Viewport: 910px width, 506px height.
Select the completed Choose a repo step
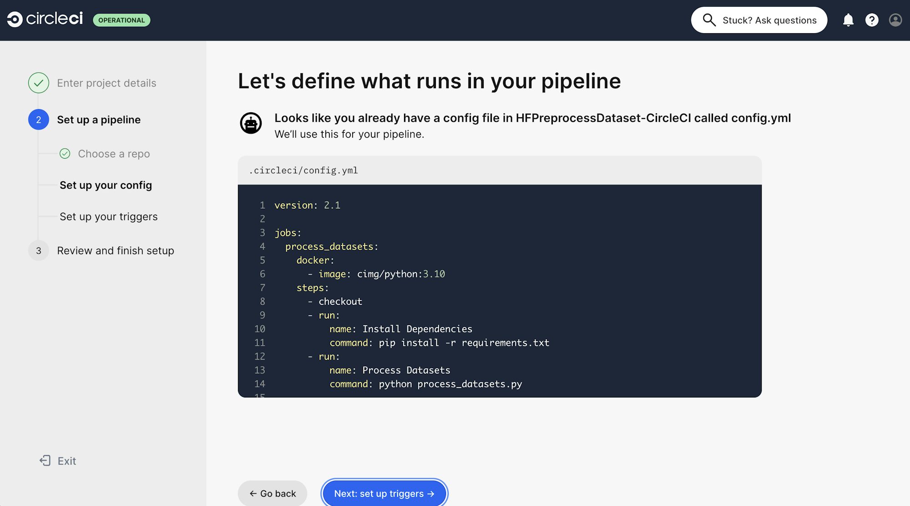114,154
